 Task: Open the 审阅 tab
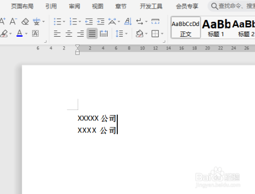coord(74,6)
